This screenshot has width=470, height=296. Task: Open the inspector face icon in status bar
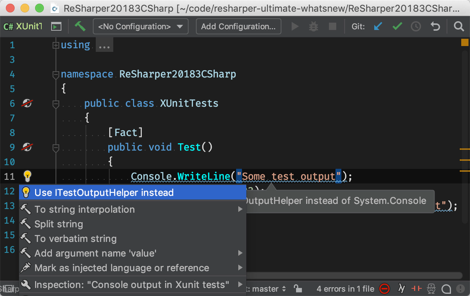pos(432,289)
